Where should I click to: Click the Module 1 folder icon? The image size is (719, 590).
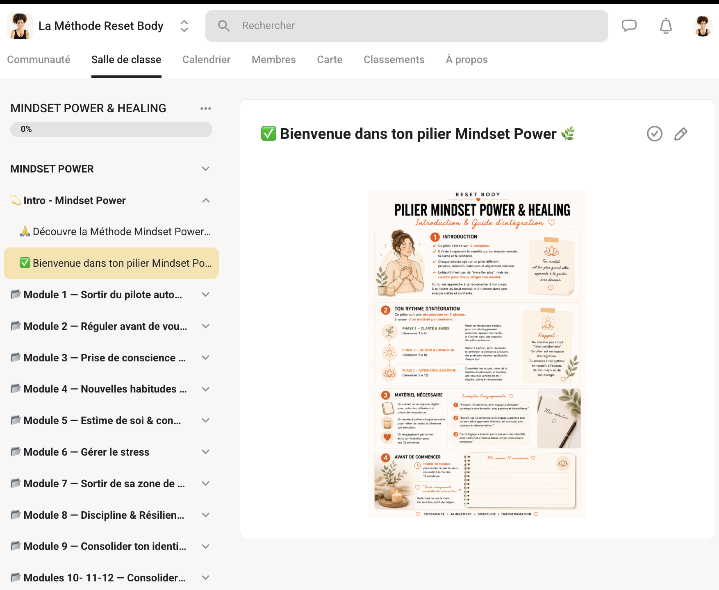[x=16, y=294]
